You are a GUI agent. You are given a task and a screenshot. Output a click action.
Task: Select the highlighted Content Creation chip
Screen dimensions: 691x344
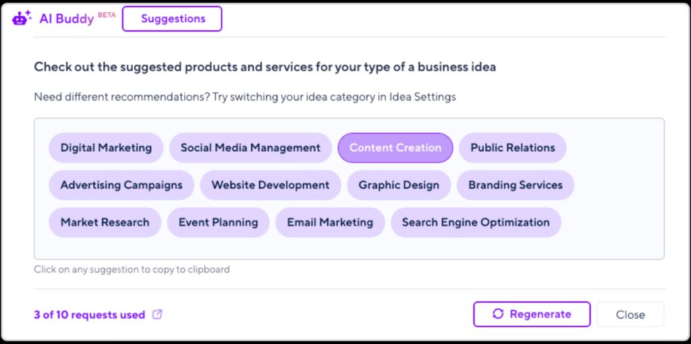coord(395,148)
